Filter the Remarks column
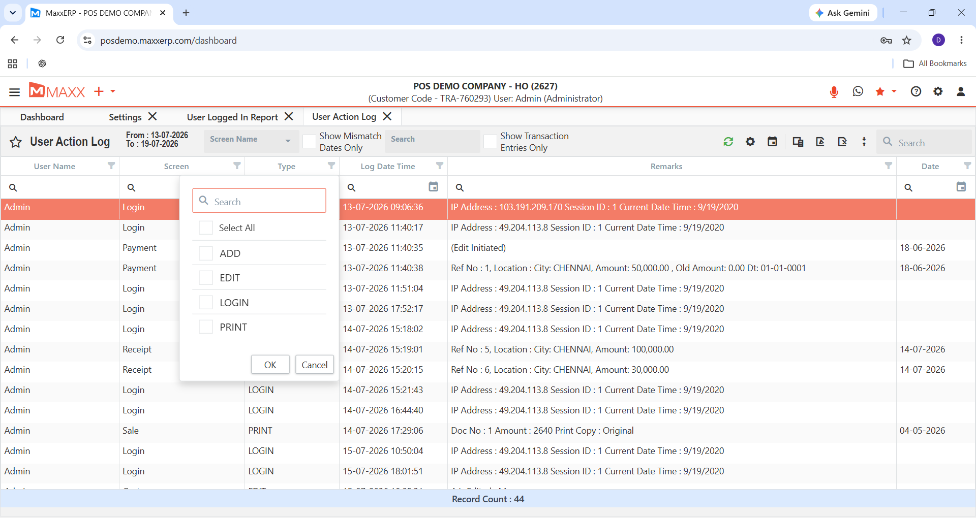The width and height of the screenshot is (976, 518). [889, 166]
